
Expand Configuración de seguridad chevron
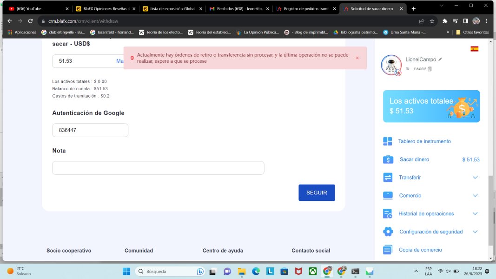475,232
